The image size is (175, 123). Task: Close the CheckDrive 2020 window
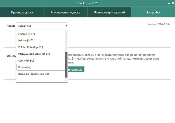173,3
